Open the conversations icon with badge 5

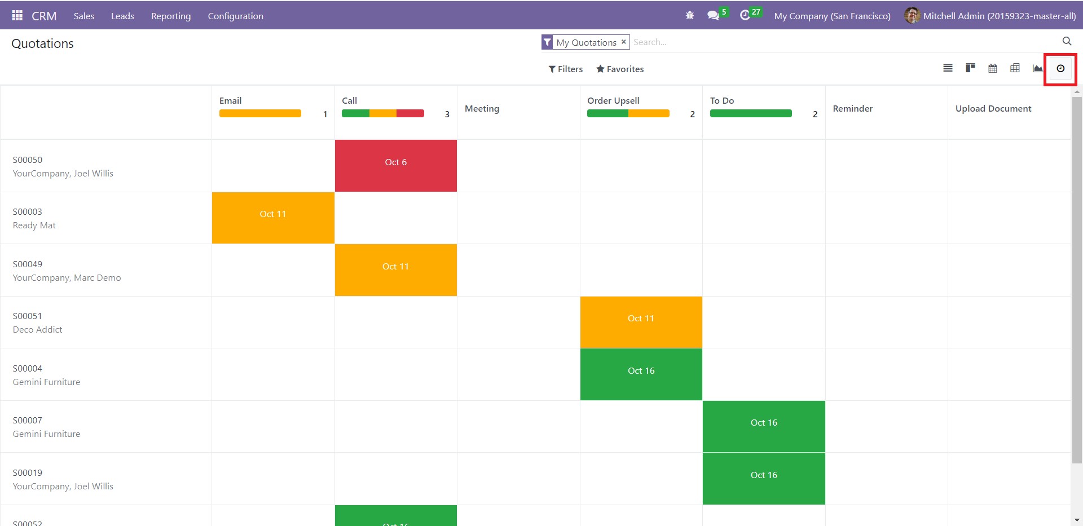click(x=717, y=14)
